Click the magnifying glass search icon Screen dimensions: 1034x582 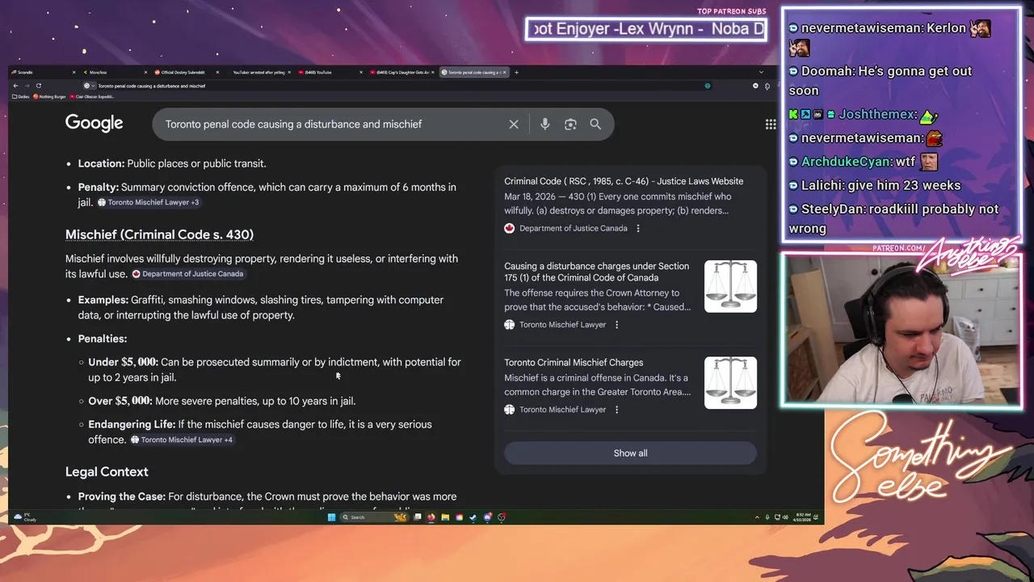coord(595,124)
